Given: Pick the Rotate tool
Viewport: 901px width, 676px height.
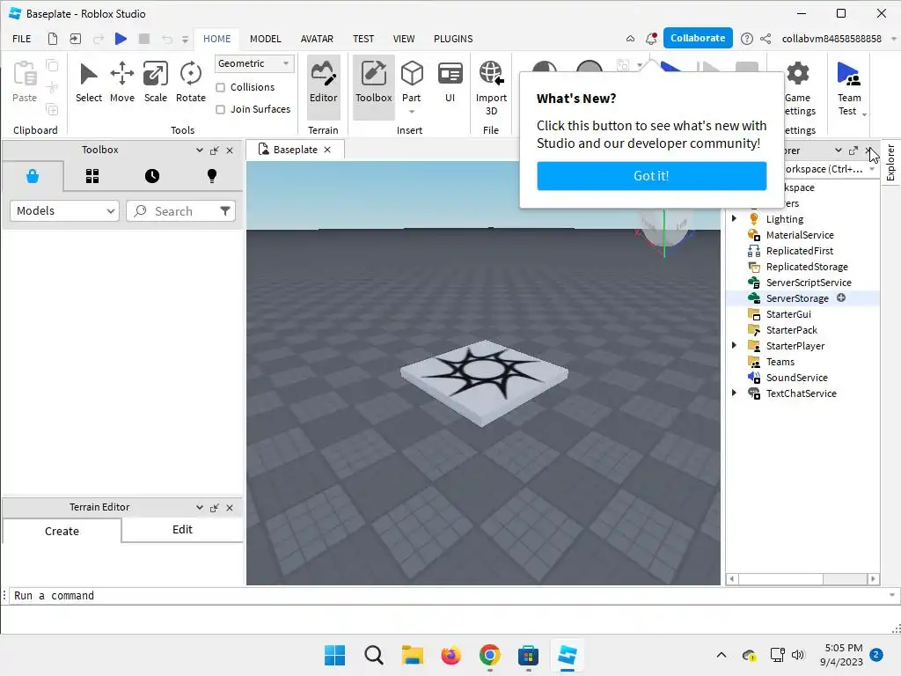Looking at the screenshot, I should (x=190, y=83).
